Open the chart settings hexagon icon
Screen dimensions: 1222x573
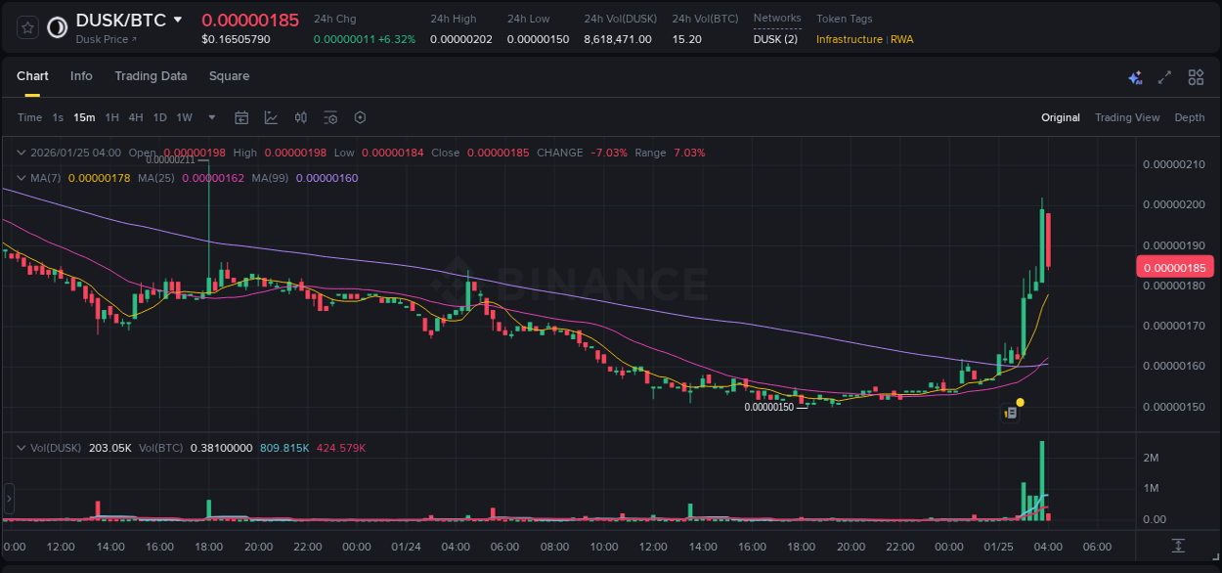[x=360, y=117]
